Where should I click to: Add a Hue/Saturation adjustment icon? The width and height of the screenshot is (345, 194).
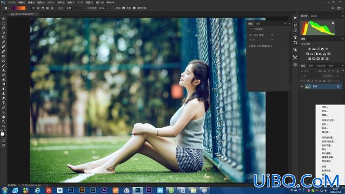pos(307,54)
